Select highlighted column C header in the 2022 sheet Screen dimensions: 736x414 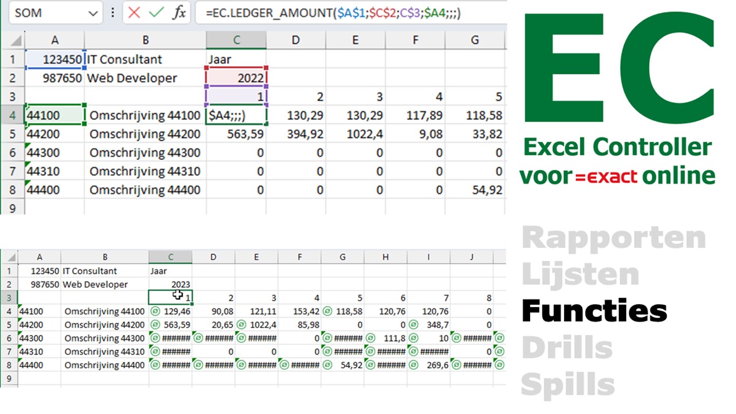pyautogui.click(x=236, y=40)
